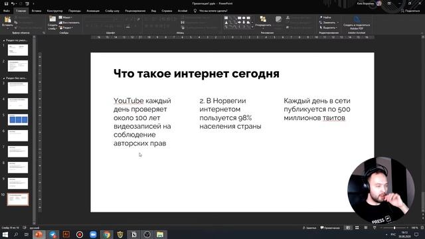This screenshot has width=425, height=239.
Task: Open the Replace (Заменить) dropdown arrow
Action: (338, 23)
